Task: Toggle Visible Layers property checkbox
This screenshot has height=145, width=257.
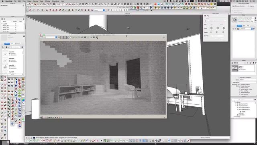Action: [x=240, y=88]
